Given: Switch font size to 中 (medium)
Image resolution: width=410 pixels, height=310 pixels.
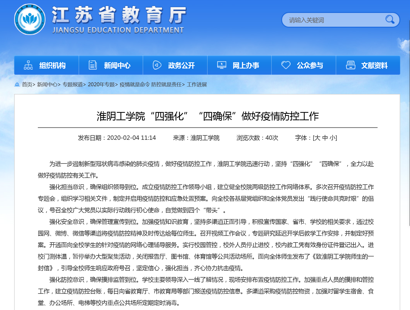Looking at the screenshot, I should (x=325, y=138).
